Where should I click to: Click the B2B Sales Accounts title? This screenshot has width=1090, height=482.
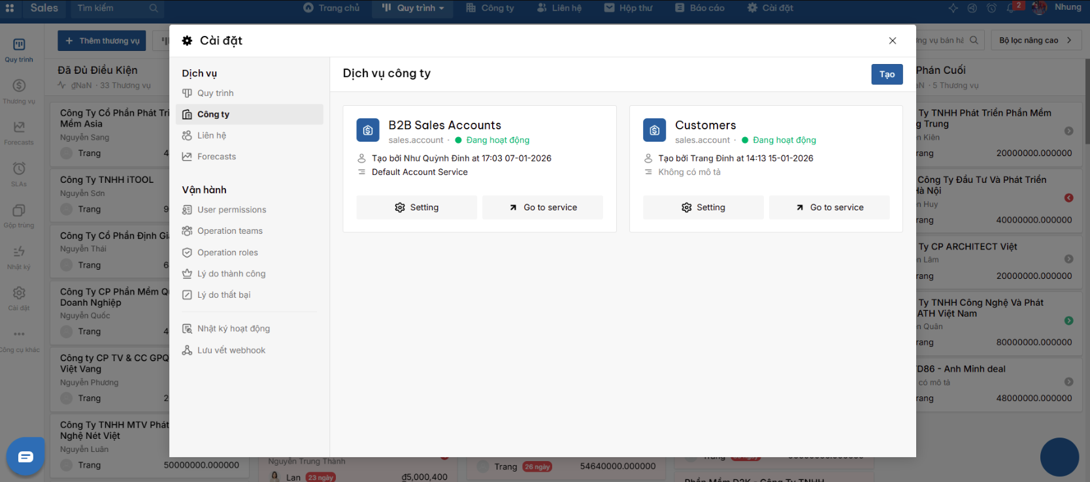coord(445,125)
